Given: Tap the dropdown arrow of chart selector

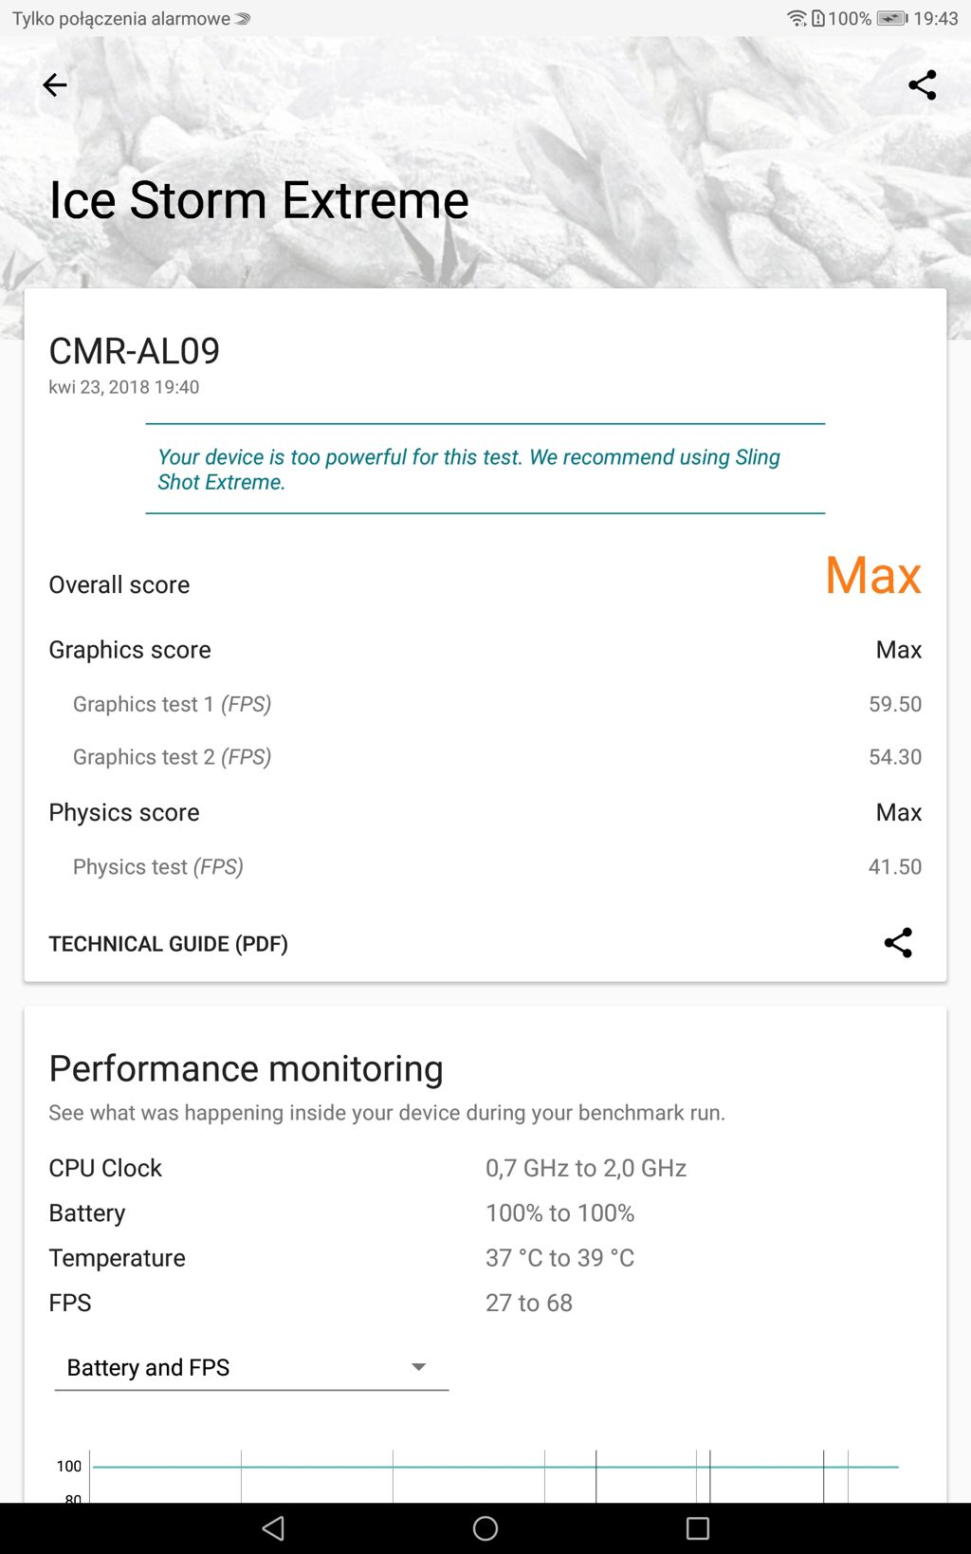Looking at the screenshot, I should [x=418, y=1367].
